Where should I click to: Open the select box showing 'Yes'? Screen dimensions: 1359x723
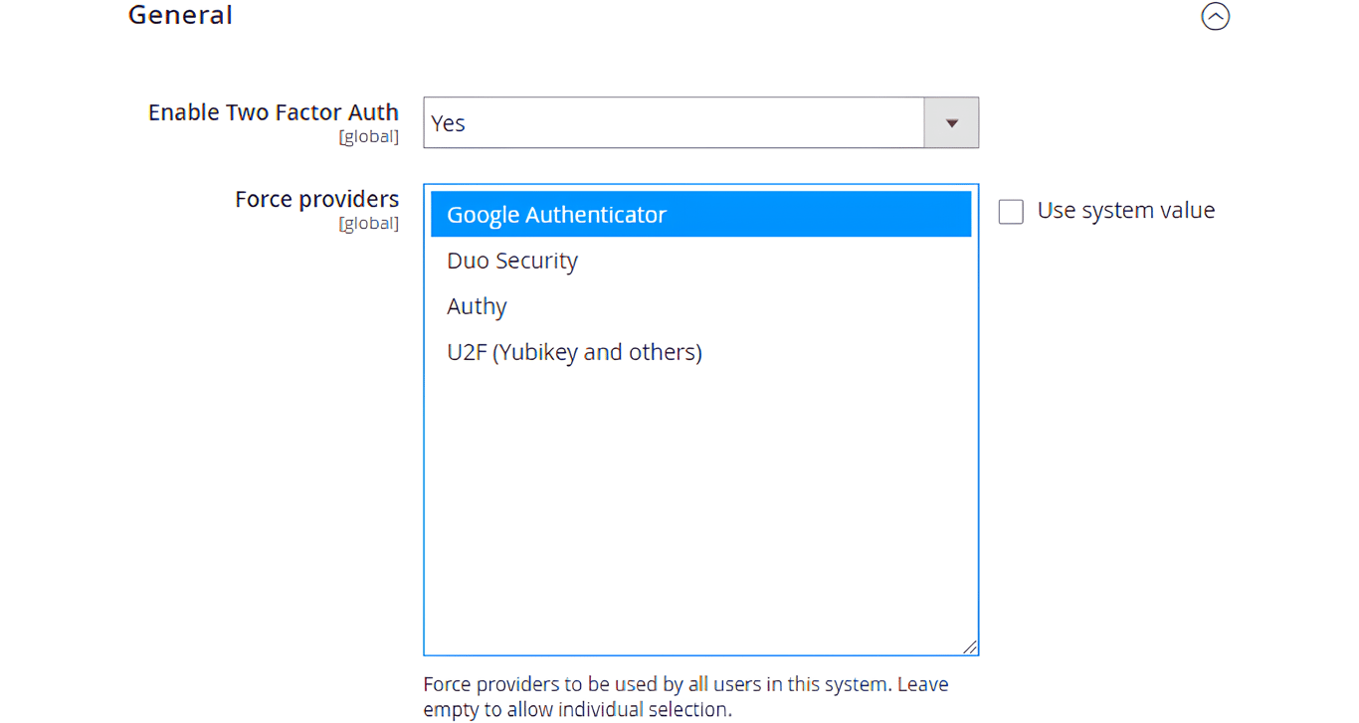point(675,123)
